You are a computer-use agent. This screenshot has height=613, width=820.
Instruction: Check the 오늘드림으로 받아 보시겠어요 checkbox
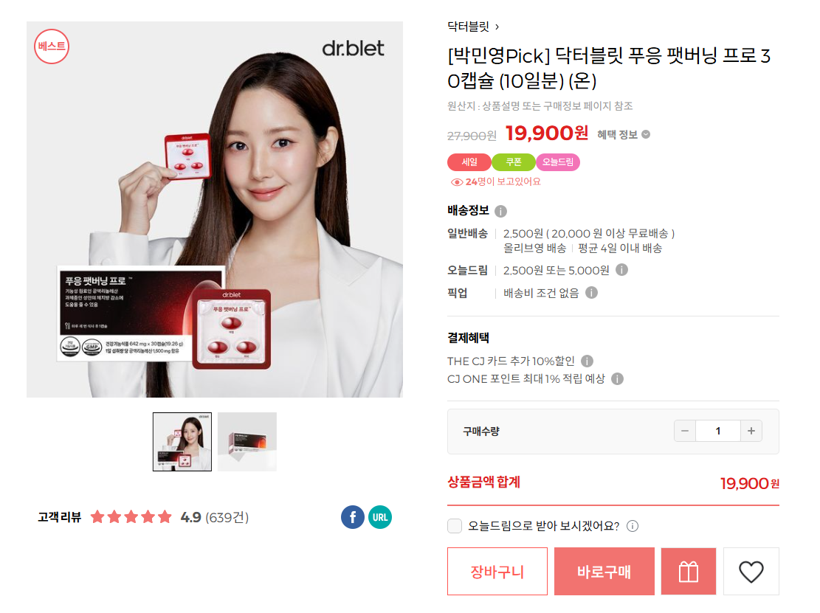tap(455, 526)
